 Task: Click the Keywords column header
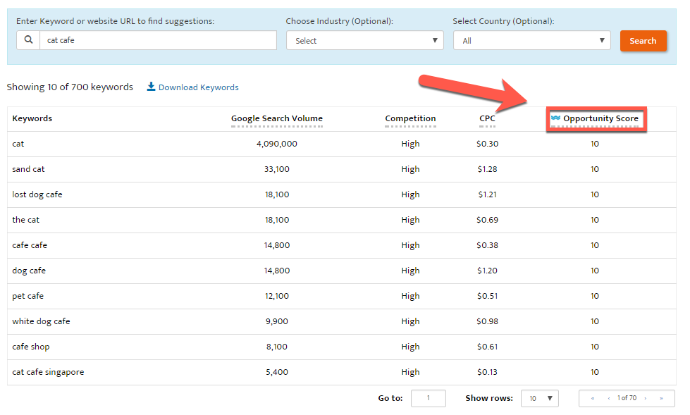32,118
